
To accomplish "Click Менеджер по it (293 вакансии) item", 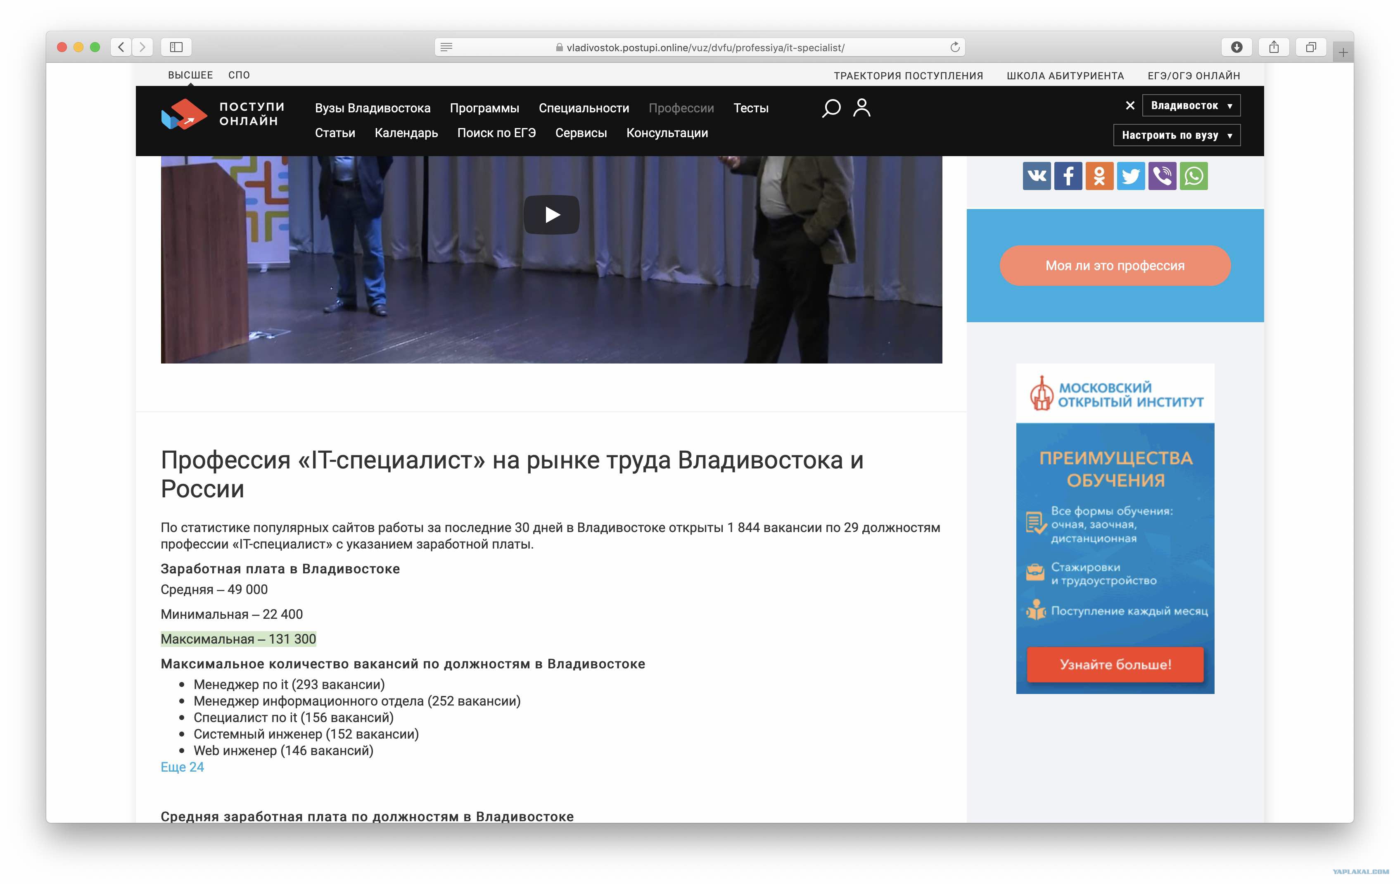I will pyautogui.click(x=289, y=684).
